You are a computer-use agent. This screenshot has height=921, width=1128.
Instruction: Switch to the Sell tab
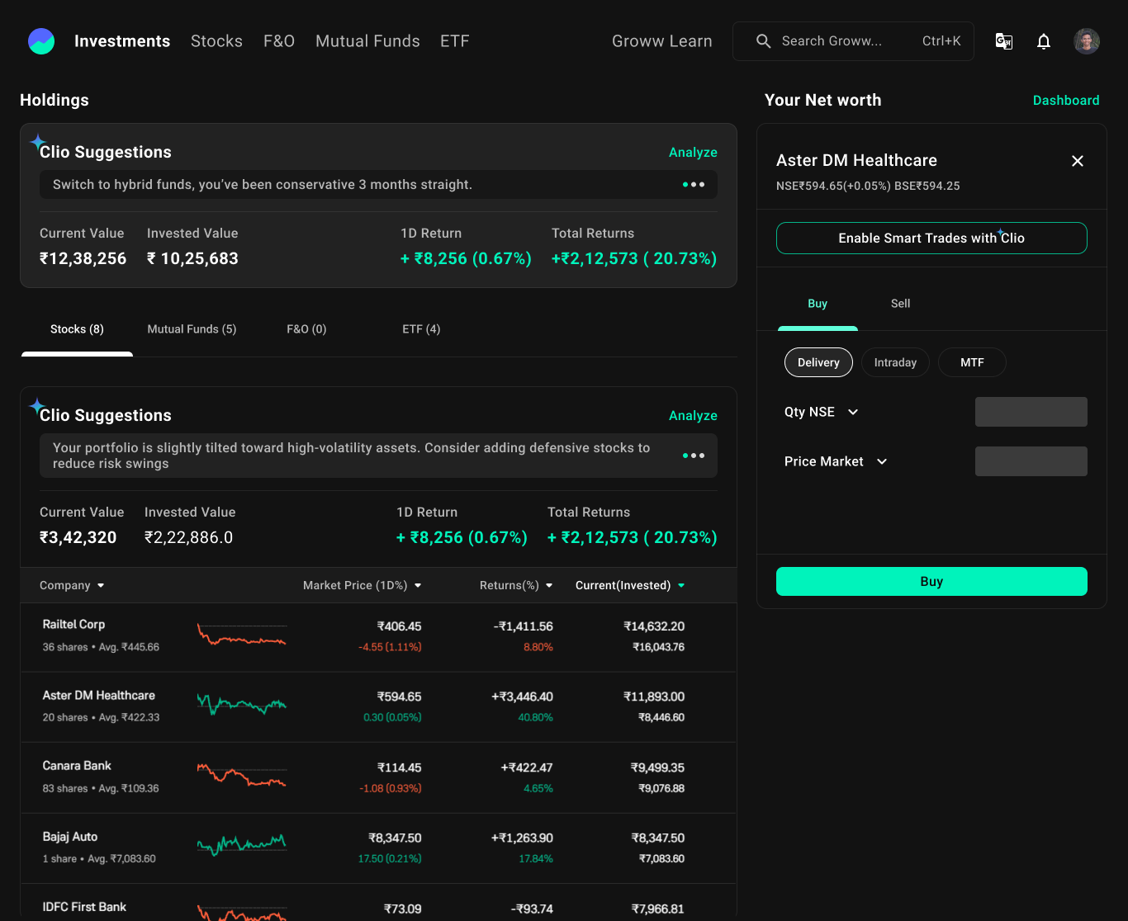901,304
